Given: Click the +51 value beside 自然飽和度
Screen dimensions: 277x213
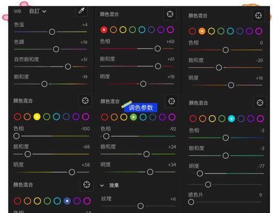Looking at the screenshot, I should pos(84,60).
